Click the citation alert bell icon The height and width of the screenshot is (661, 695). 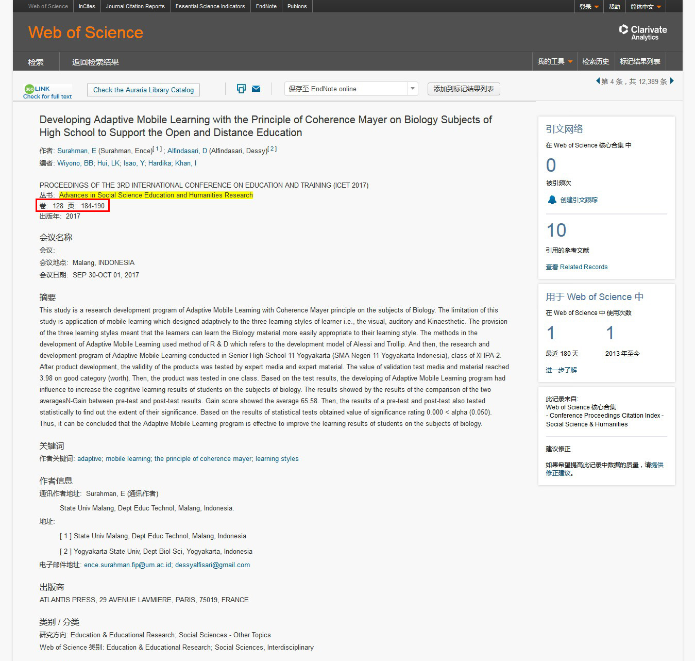pyautogui.click(x=552, y=200)
